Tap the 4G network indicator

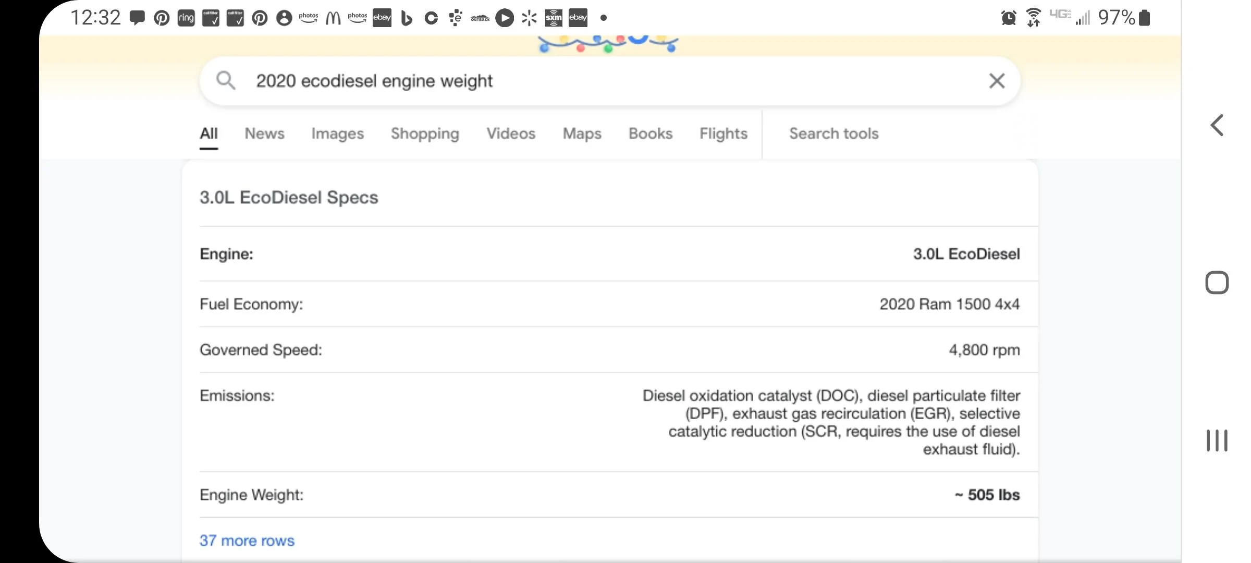click(x=1060, y=15)
